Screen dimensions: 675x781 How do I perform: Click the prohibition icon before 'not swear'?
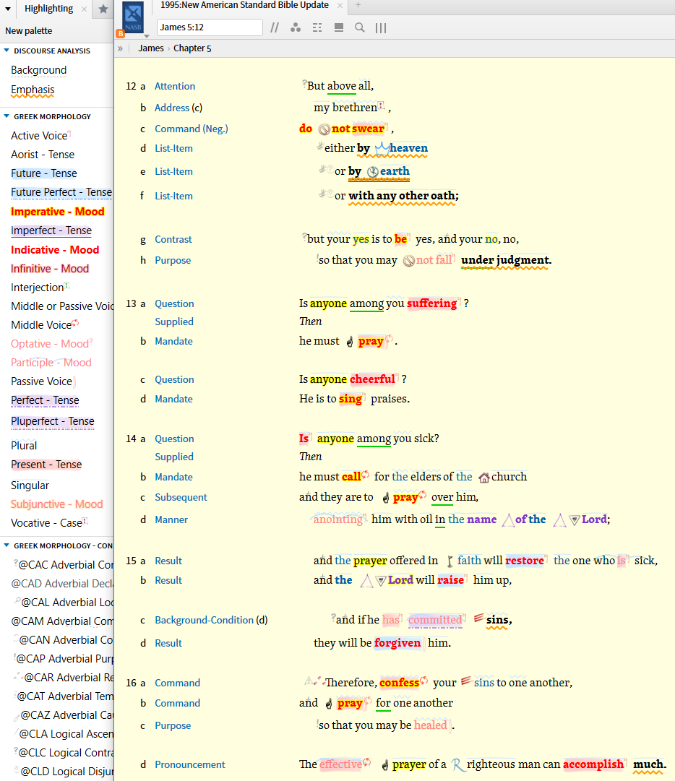pyautogui.click(x=324, y=129)
